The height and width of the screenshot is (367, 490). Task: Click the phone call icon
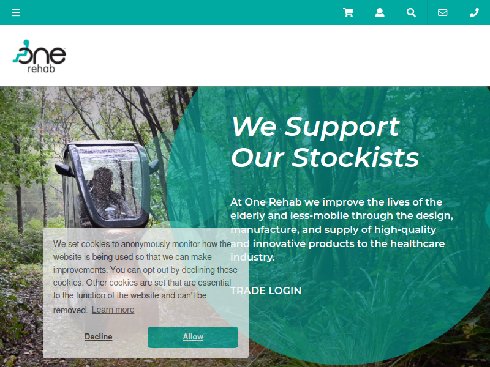tap(474, 12)
